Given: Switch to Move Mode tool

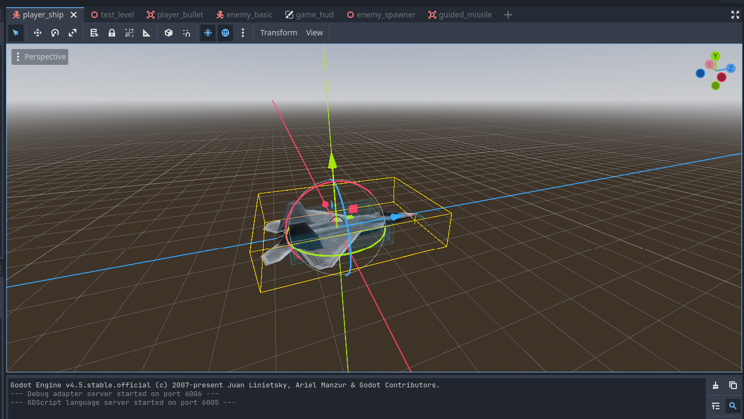Looking at the screenshot, I should click(x=38, y=33).
